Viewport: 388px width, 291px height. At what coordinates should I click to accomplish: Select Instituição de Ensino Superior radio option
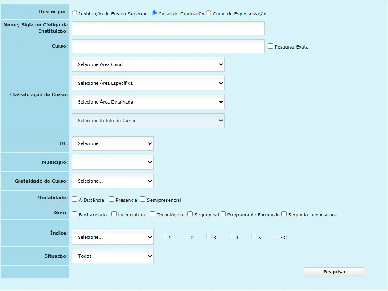click(74, 13)
